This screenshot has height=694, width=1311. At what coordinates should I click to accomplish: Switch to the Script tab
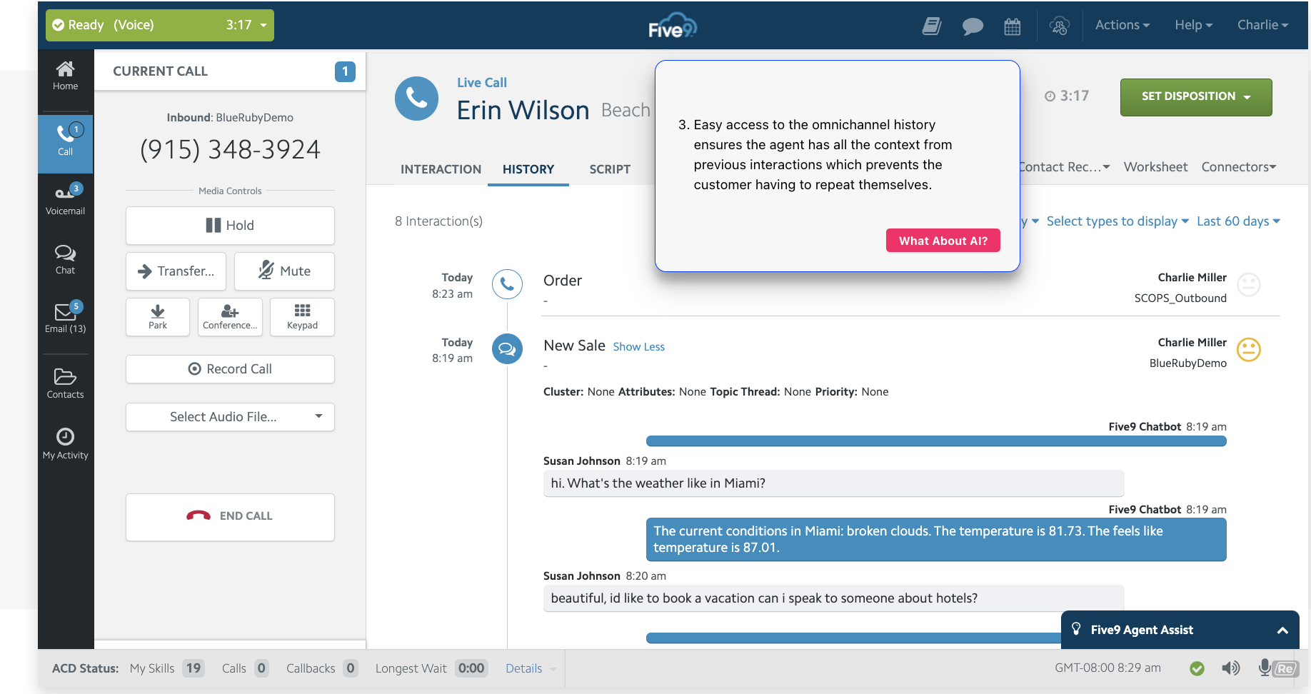[610, 169]
